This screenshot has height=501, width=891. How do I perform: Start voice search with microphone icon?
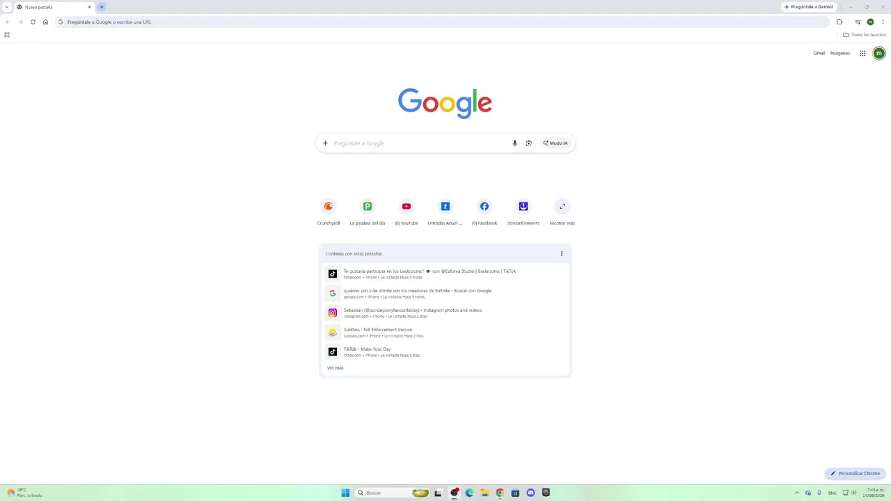point(515,143)
